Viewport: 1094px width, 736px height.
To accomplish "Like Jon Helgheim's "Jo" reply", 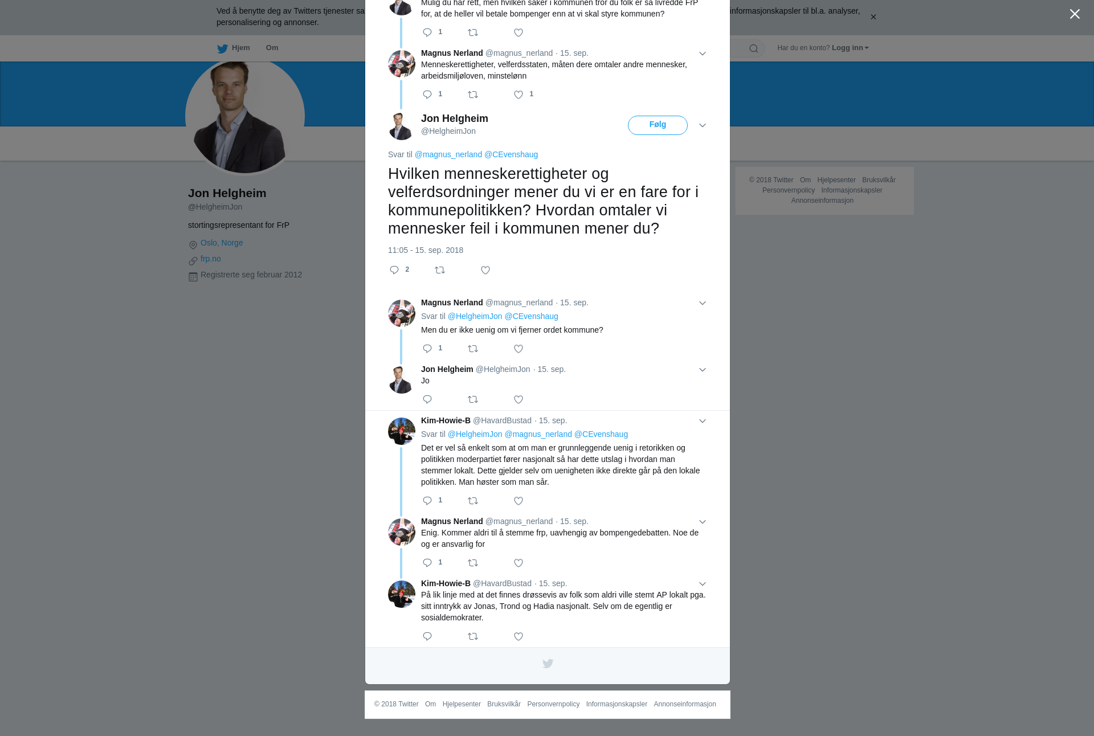I will click(x=519, y=399).
